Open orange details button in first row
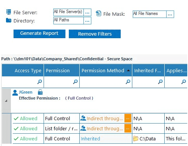 [x=128, y=118]
